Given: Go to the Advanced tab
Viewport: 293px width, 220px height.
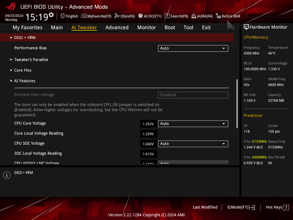Looking at the screenshot, I should click(117, 27).
